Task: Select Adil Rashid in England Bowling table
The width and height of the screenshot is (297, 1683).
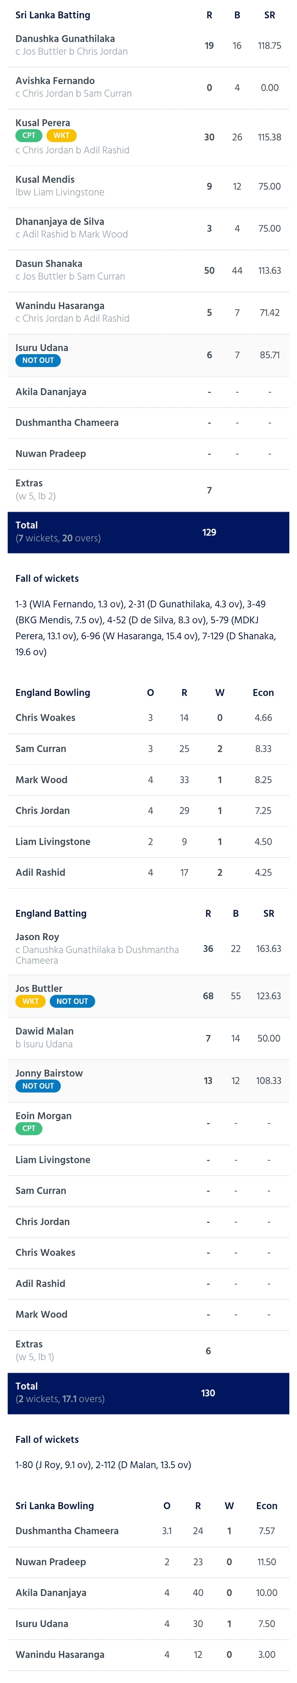Action: coord(148,872)
